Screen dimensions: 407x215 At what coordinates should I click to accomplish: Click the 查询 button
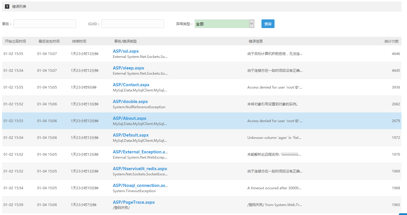click(x=268, y=24)
